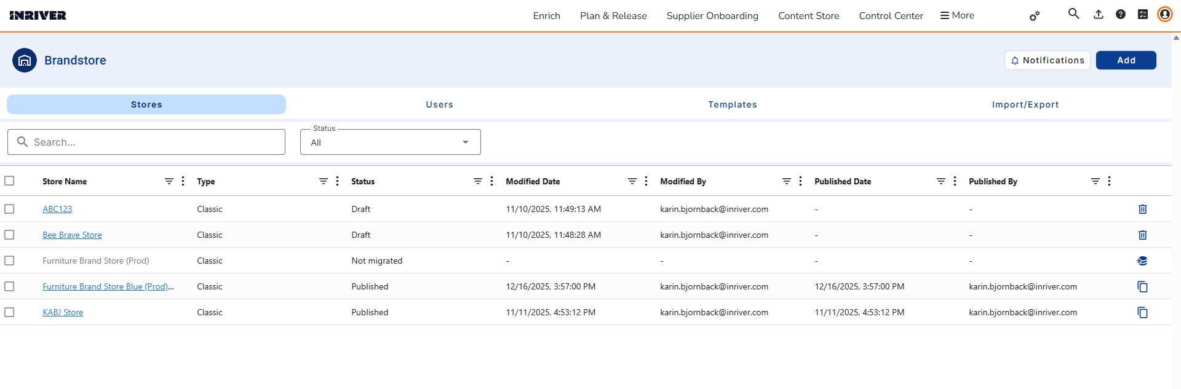This screenshot has width=1181, height=389.
Task: Tick the checkbox for Furniture Brand Store Blue row
Action: pos(9,286)
